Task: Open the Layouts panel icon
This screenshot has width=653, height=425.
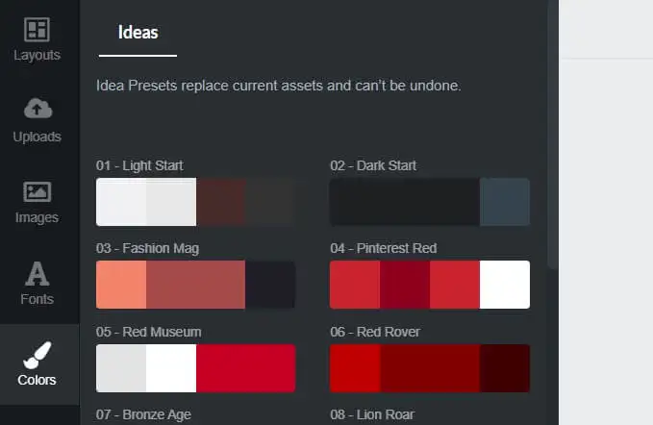Action: (37, 30)
